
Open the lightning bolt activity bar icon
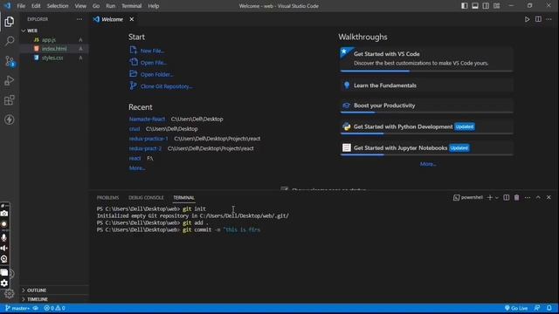pos(10,119)
